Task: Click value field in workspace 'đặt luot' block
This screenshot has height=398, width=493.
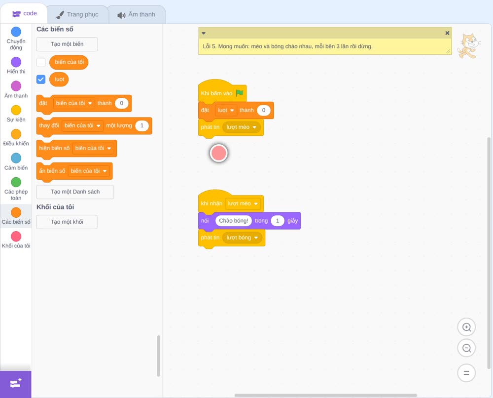Action: click(263, 110)
